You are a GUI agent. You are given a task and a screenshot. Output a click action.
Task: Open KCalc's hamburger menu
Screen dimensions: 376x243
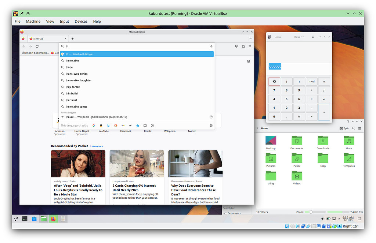coord(313,37)
